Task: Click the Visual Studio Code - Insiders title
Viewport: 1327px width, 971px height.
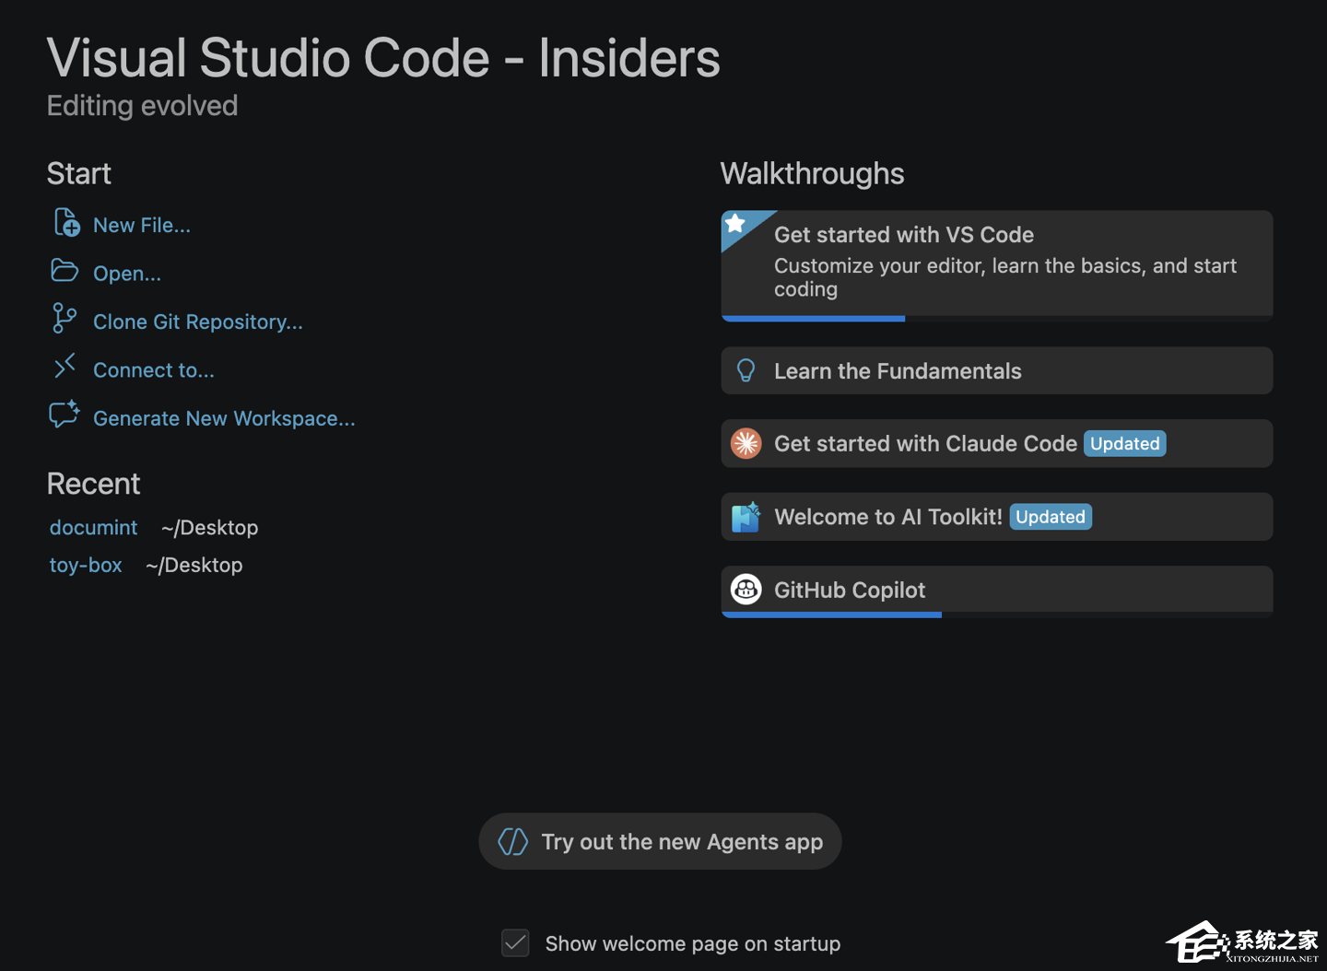Action: click(x=383, y=58)
